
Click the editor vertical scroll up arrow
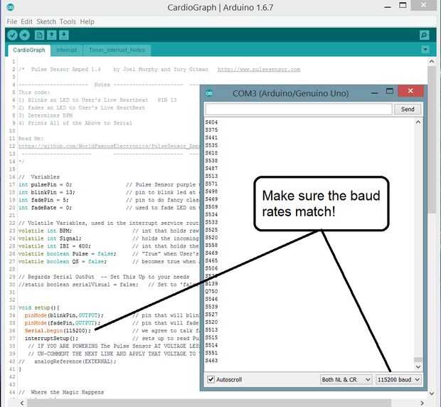coord(432,61)
